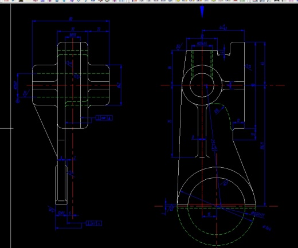Click the overall width dimension atop left view
Image resolution: width=298 pixels, height=248 pixels.
click(x=71, y=19)
